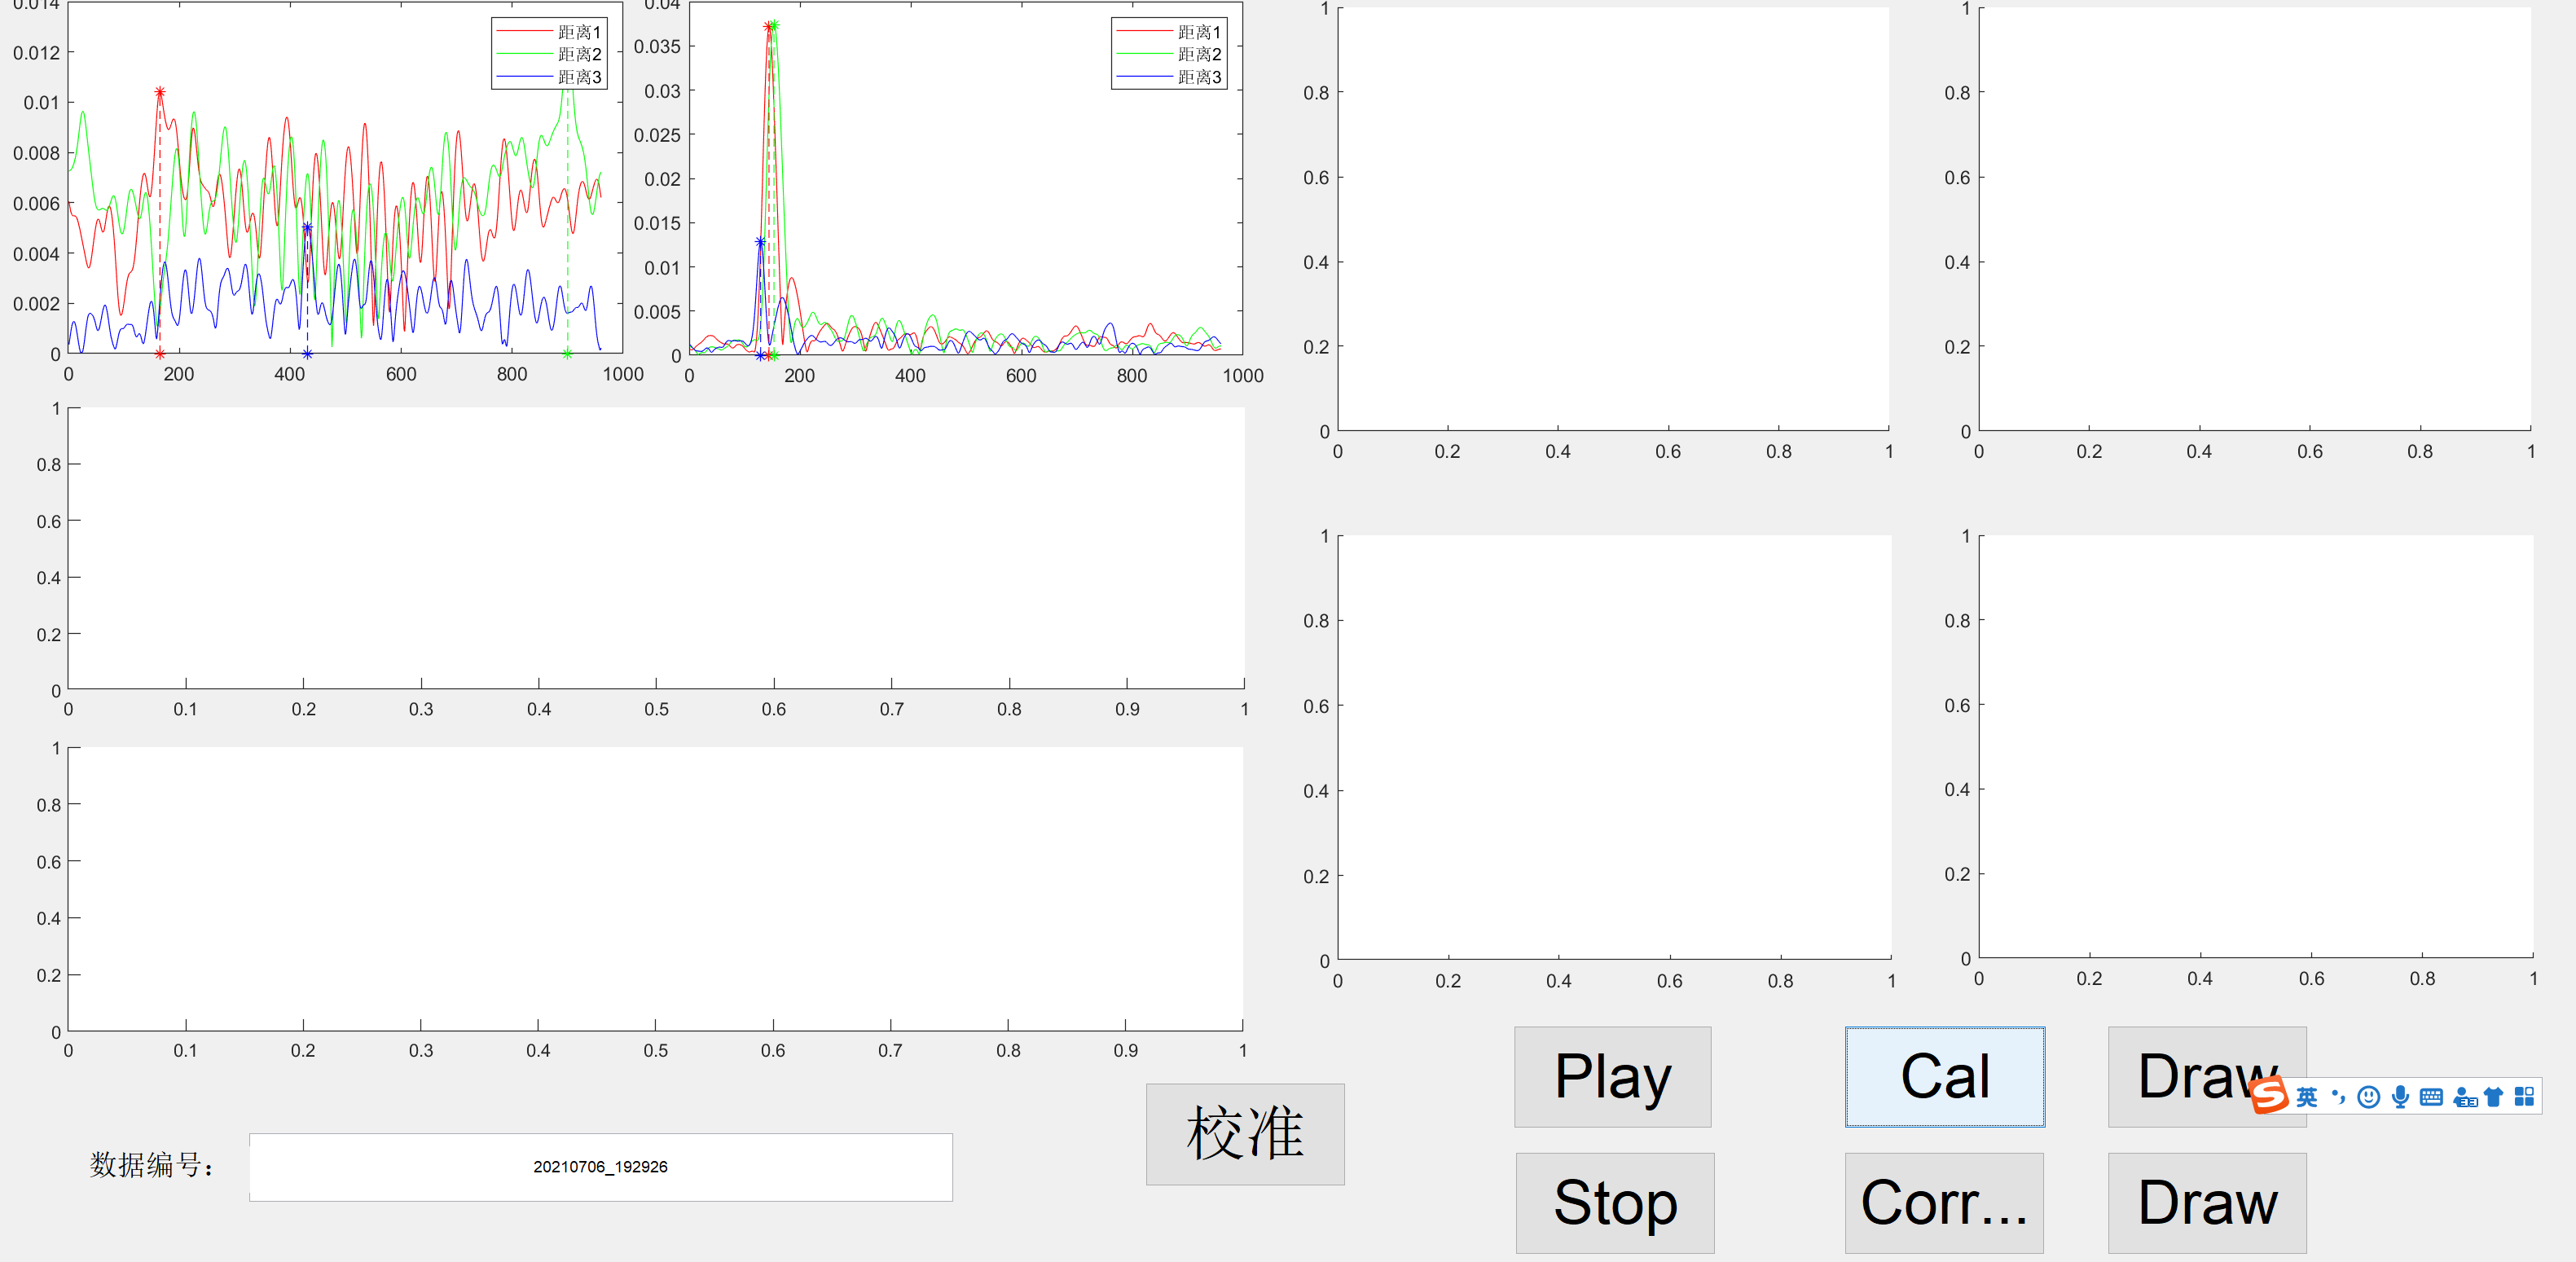
Task: Click red peak marker in left plot
Action: (x=160, y=92)
